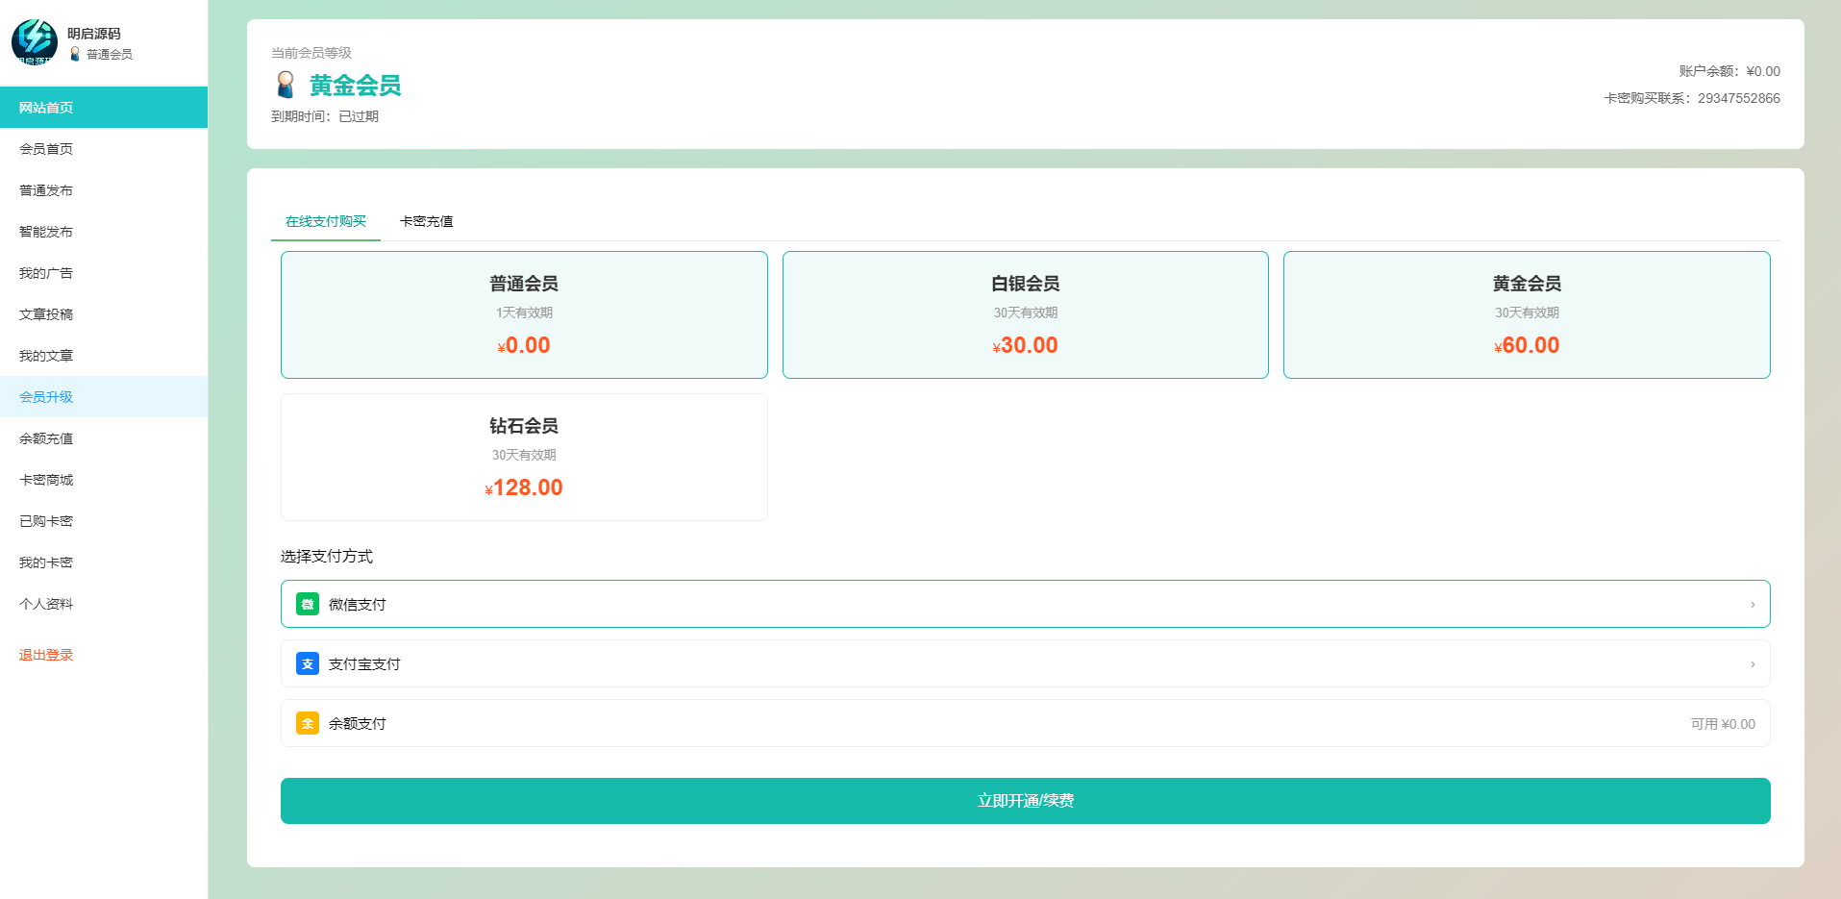Switch to the 在线支付购买 tab
The height and width of the screenshot is (899, 1841).
coord(326,221)
